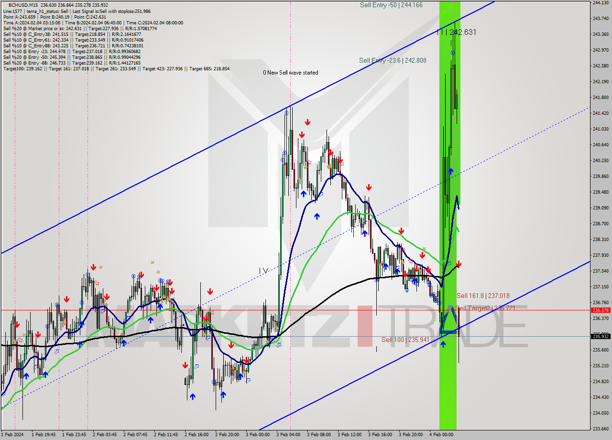Select the 'I V' wave label
Image resolution: width=612 pixels, height=440 pixels.
click(x=263, y=271)
